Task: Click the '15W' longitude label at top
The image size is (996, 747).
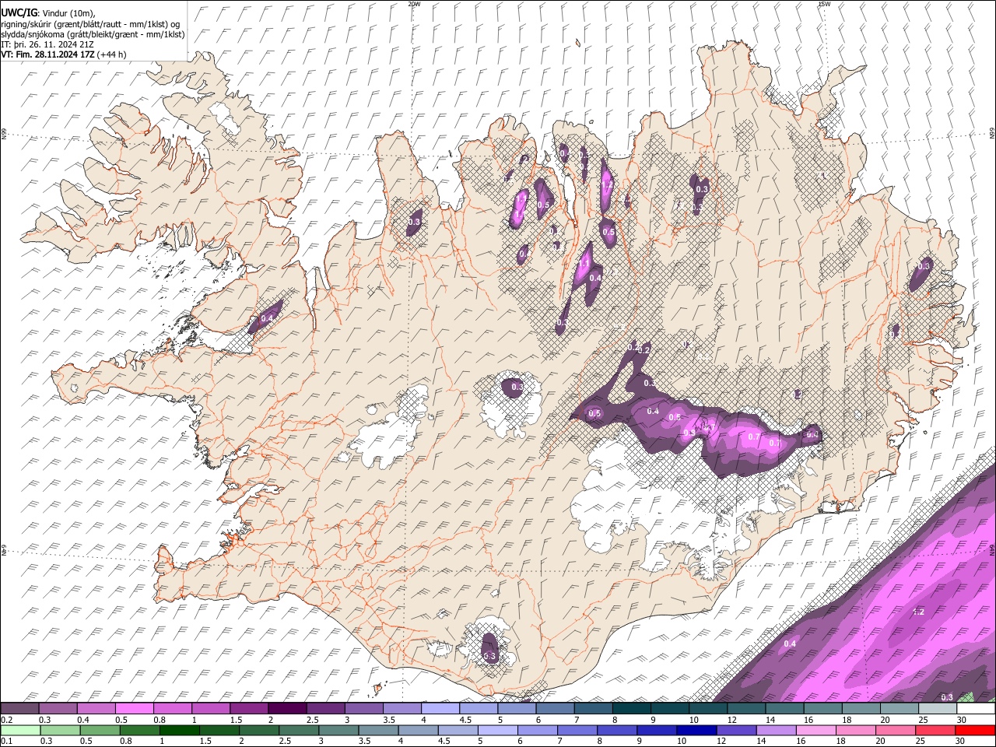Action: (x=824, y=4)
